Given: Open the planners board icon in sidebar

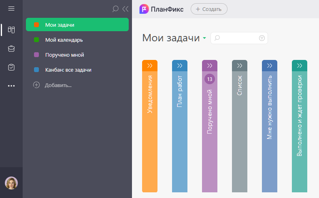Looking at the screenshot, I should 11,30.
